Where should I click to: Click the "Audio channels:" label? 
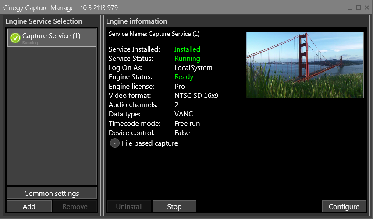pyautogui.click(x=133, y=105)
